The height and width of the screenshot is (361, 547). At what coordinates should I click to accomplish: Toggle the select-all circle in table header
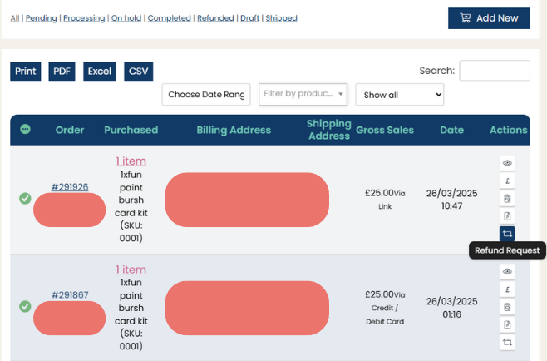point(25,130)
